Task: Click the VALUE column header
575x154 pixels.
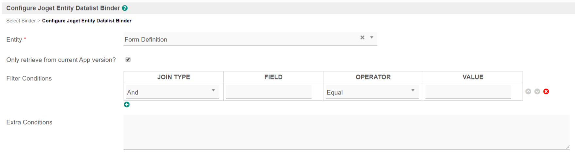Action: point(473,77)
